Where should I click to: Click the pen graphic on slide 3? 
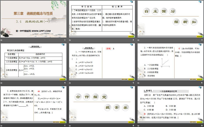pyautogui.click(x=201, y=34)
